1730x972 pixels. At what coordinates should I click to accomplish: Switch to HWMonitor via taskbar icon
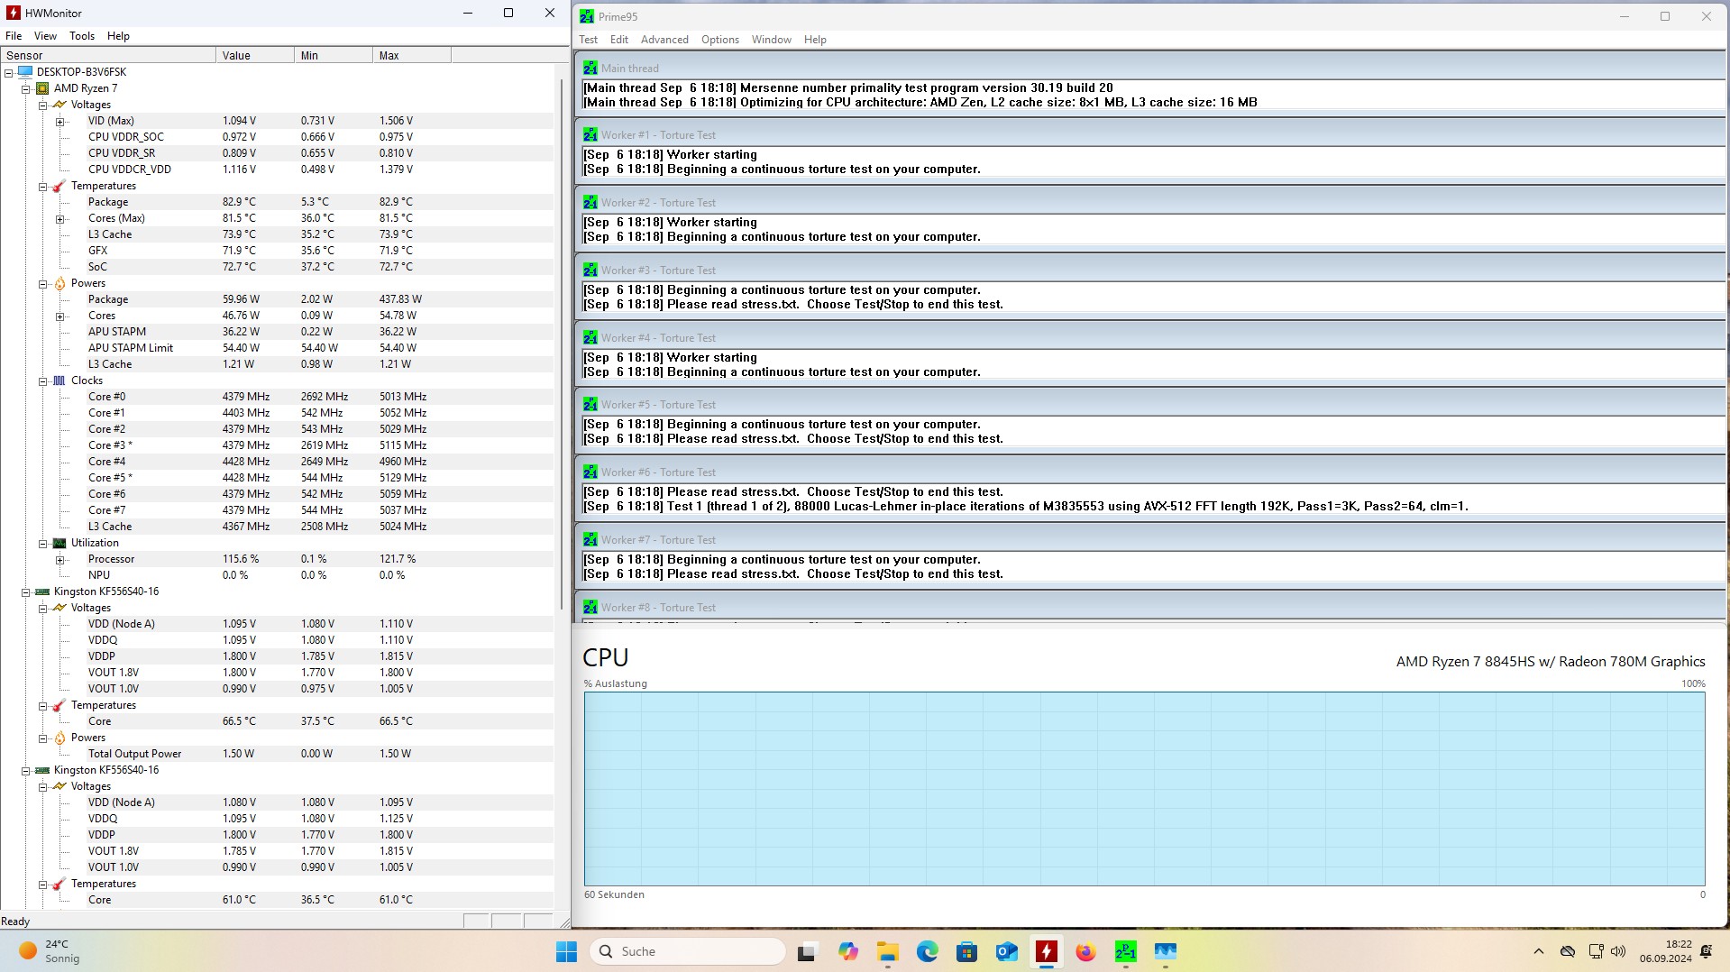[x=1046, y=951]
